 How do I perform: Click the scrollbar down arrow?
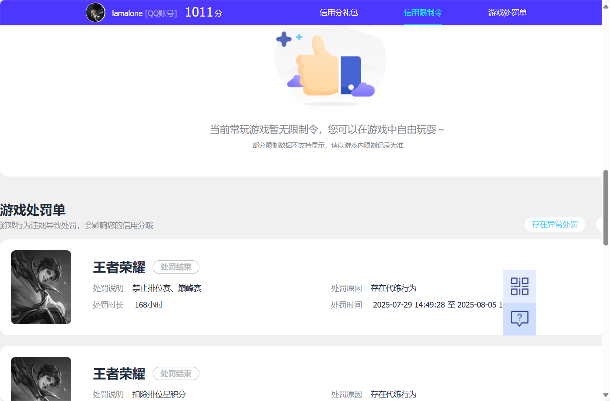(x=606, y=395)
